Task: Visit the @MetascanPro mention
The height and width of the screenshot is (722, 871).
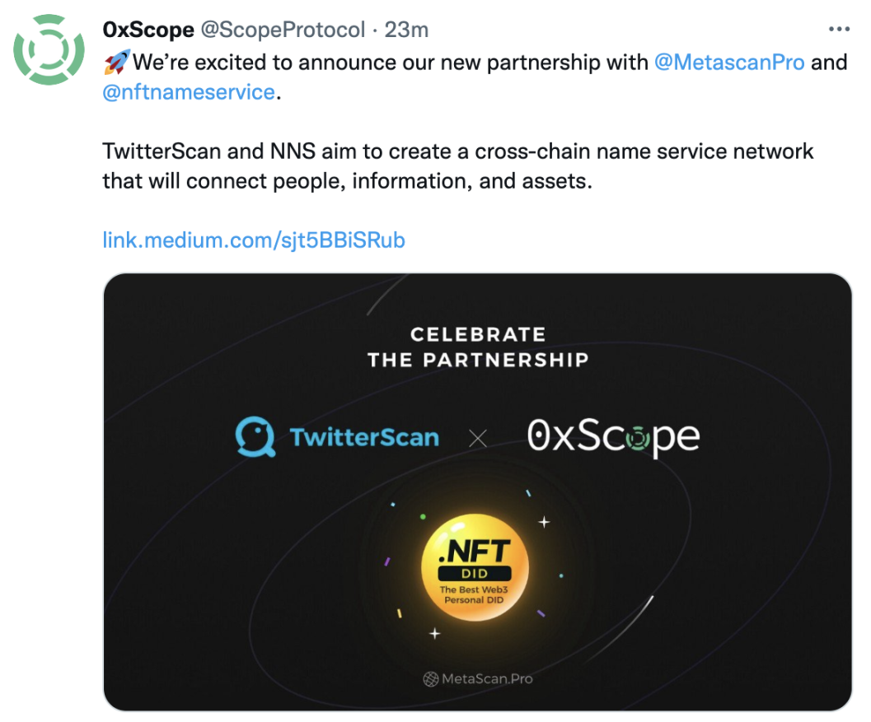Action: click(x=728, y=62)
